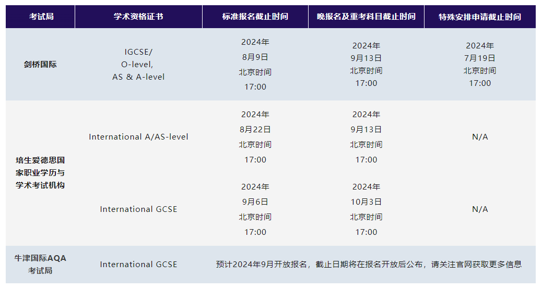Select the 2024年7月19日 special arrangement deadline
The width and height of the screenshot is (542, 289).
[479, 65]
